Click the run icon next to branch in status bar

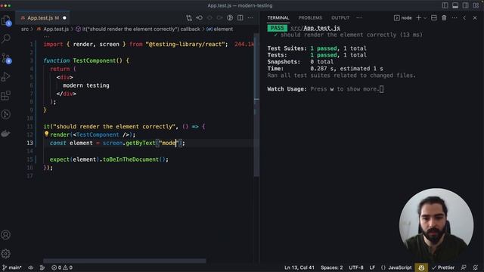tap(42, 267)
